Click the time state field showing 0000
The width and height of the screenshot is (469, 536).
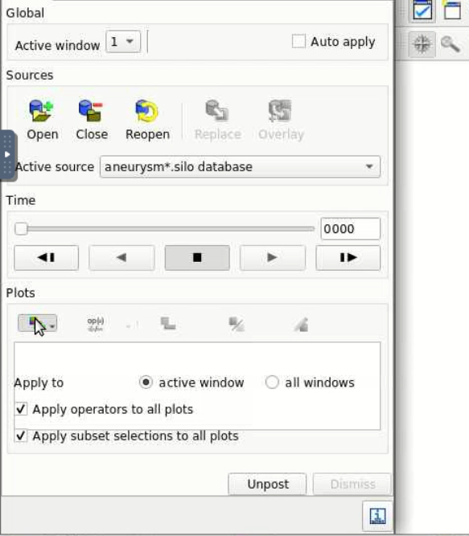coord(350,229)
